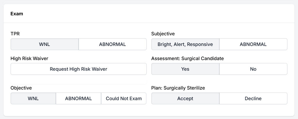Mark Subjective as ABNORMAL
This screenshot has height=119, width=298.
tap(253, 44)
